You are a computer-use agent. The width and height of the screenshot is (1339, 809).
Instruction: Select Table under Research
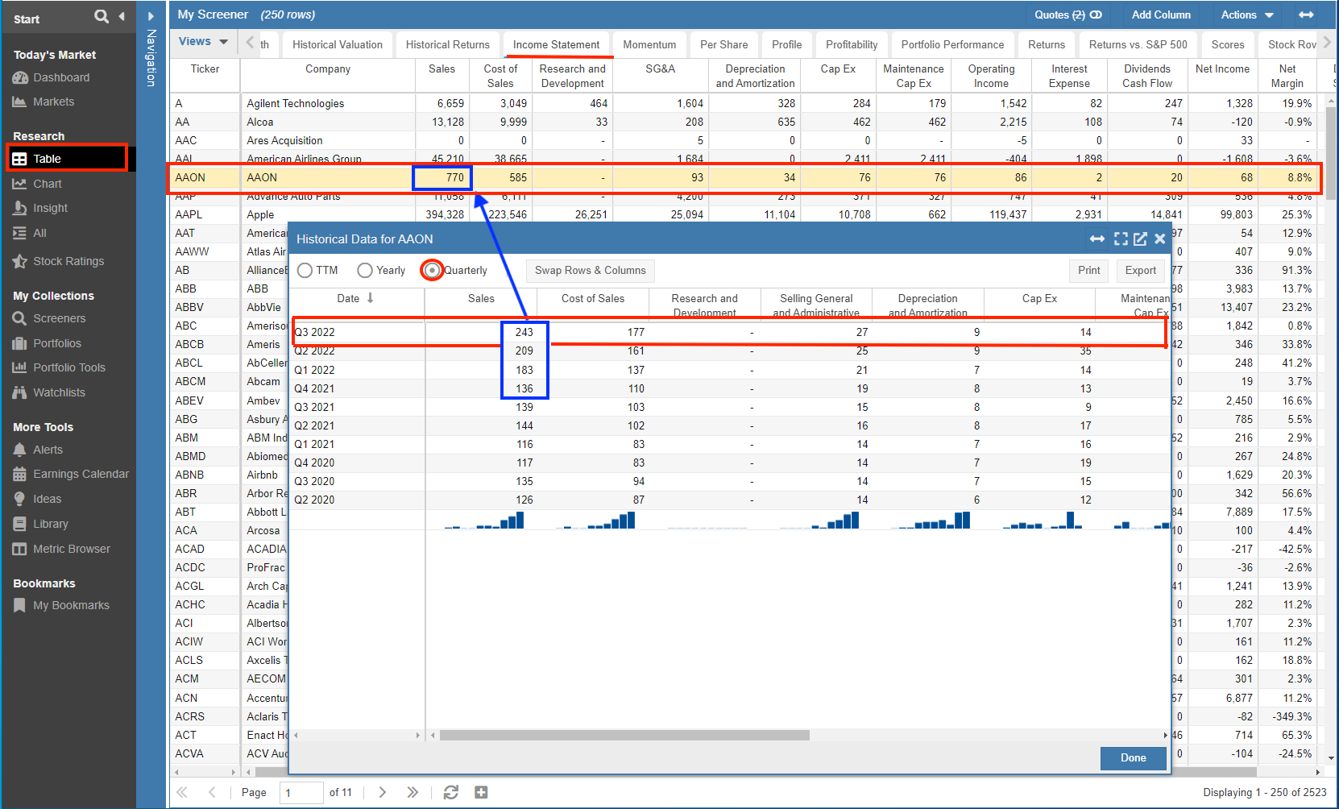[67, 159]
